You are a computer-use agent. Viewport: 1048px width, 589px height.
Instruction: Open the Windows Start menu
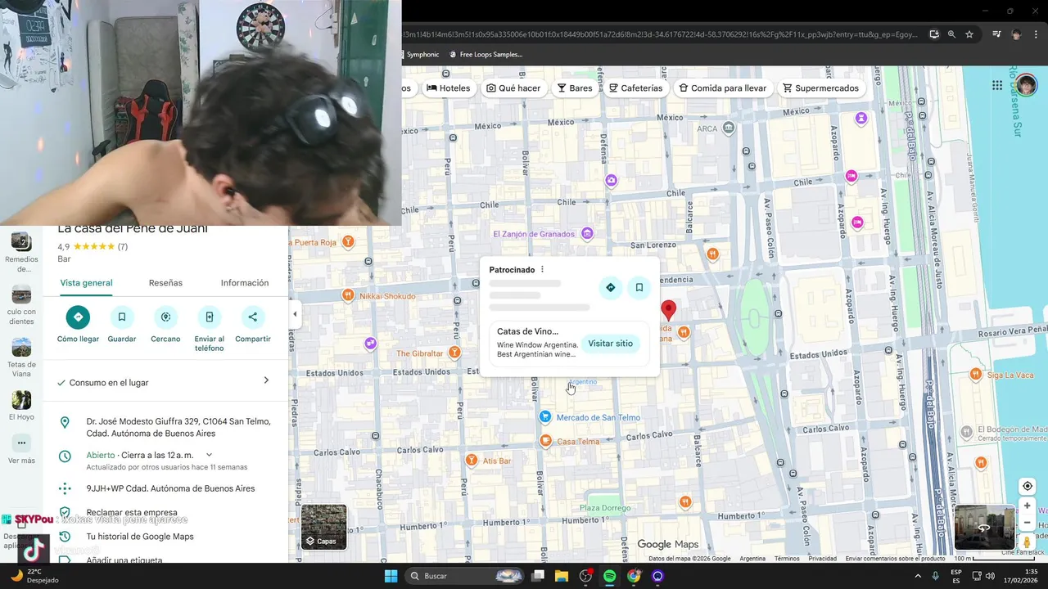coord(391,576)
